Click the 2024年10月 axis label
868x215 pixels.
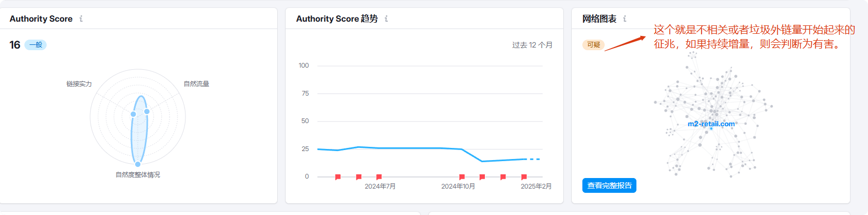click(458, 186)
